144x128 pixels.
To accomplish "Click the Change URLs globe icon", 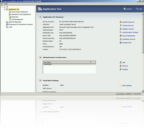I will [x=121, y=43].
